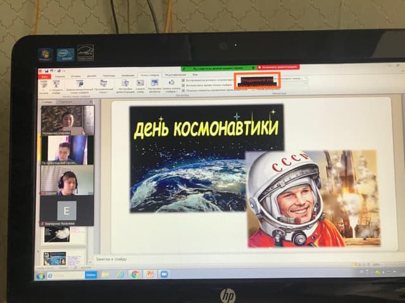Open the File (Файл) tab

pos(44,76)
